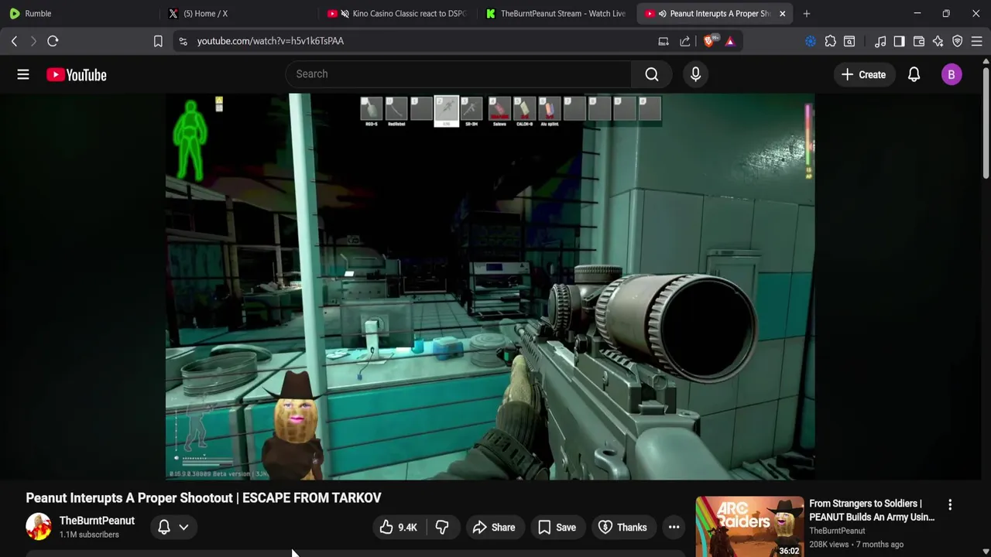This screenshot has width=991, height=557.
Task: Open the tab search icon in toolbar
Action: [849, 41]
